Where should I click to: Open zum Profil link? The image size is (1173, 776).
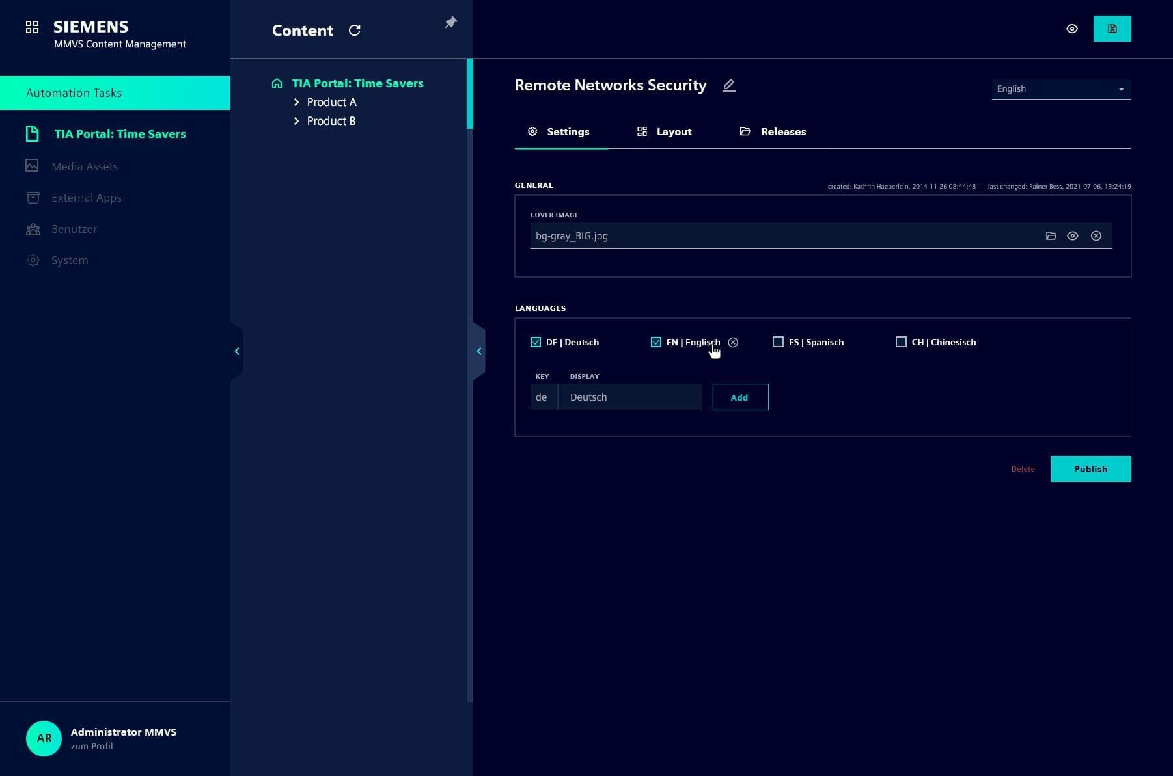pos(92,746)
